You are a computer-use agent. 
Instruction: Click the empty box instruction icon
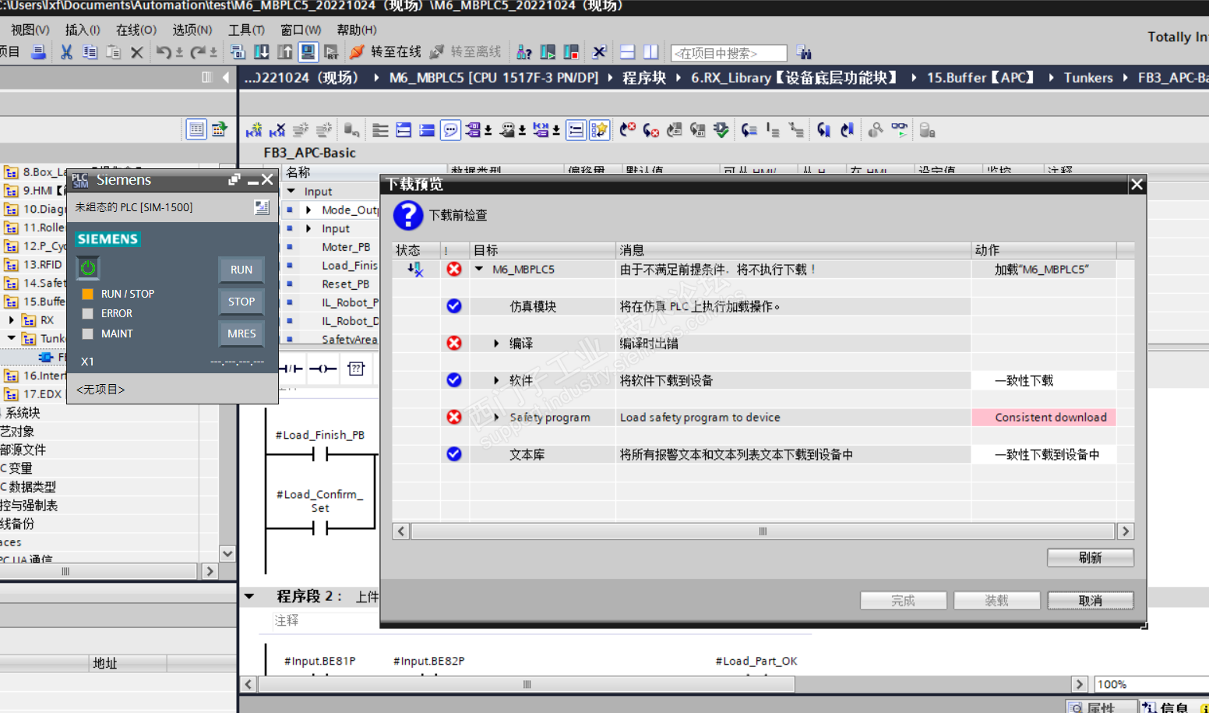(x=356, y=369)
